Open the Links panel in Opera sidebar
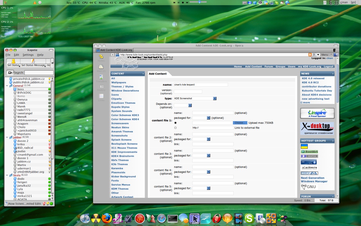The image size is (361, 226). coord(101,98)
